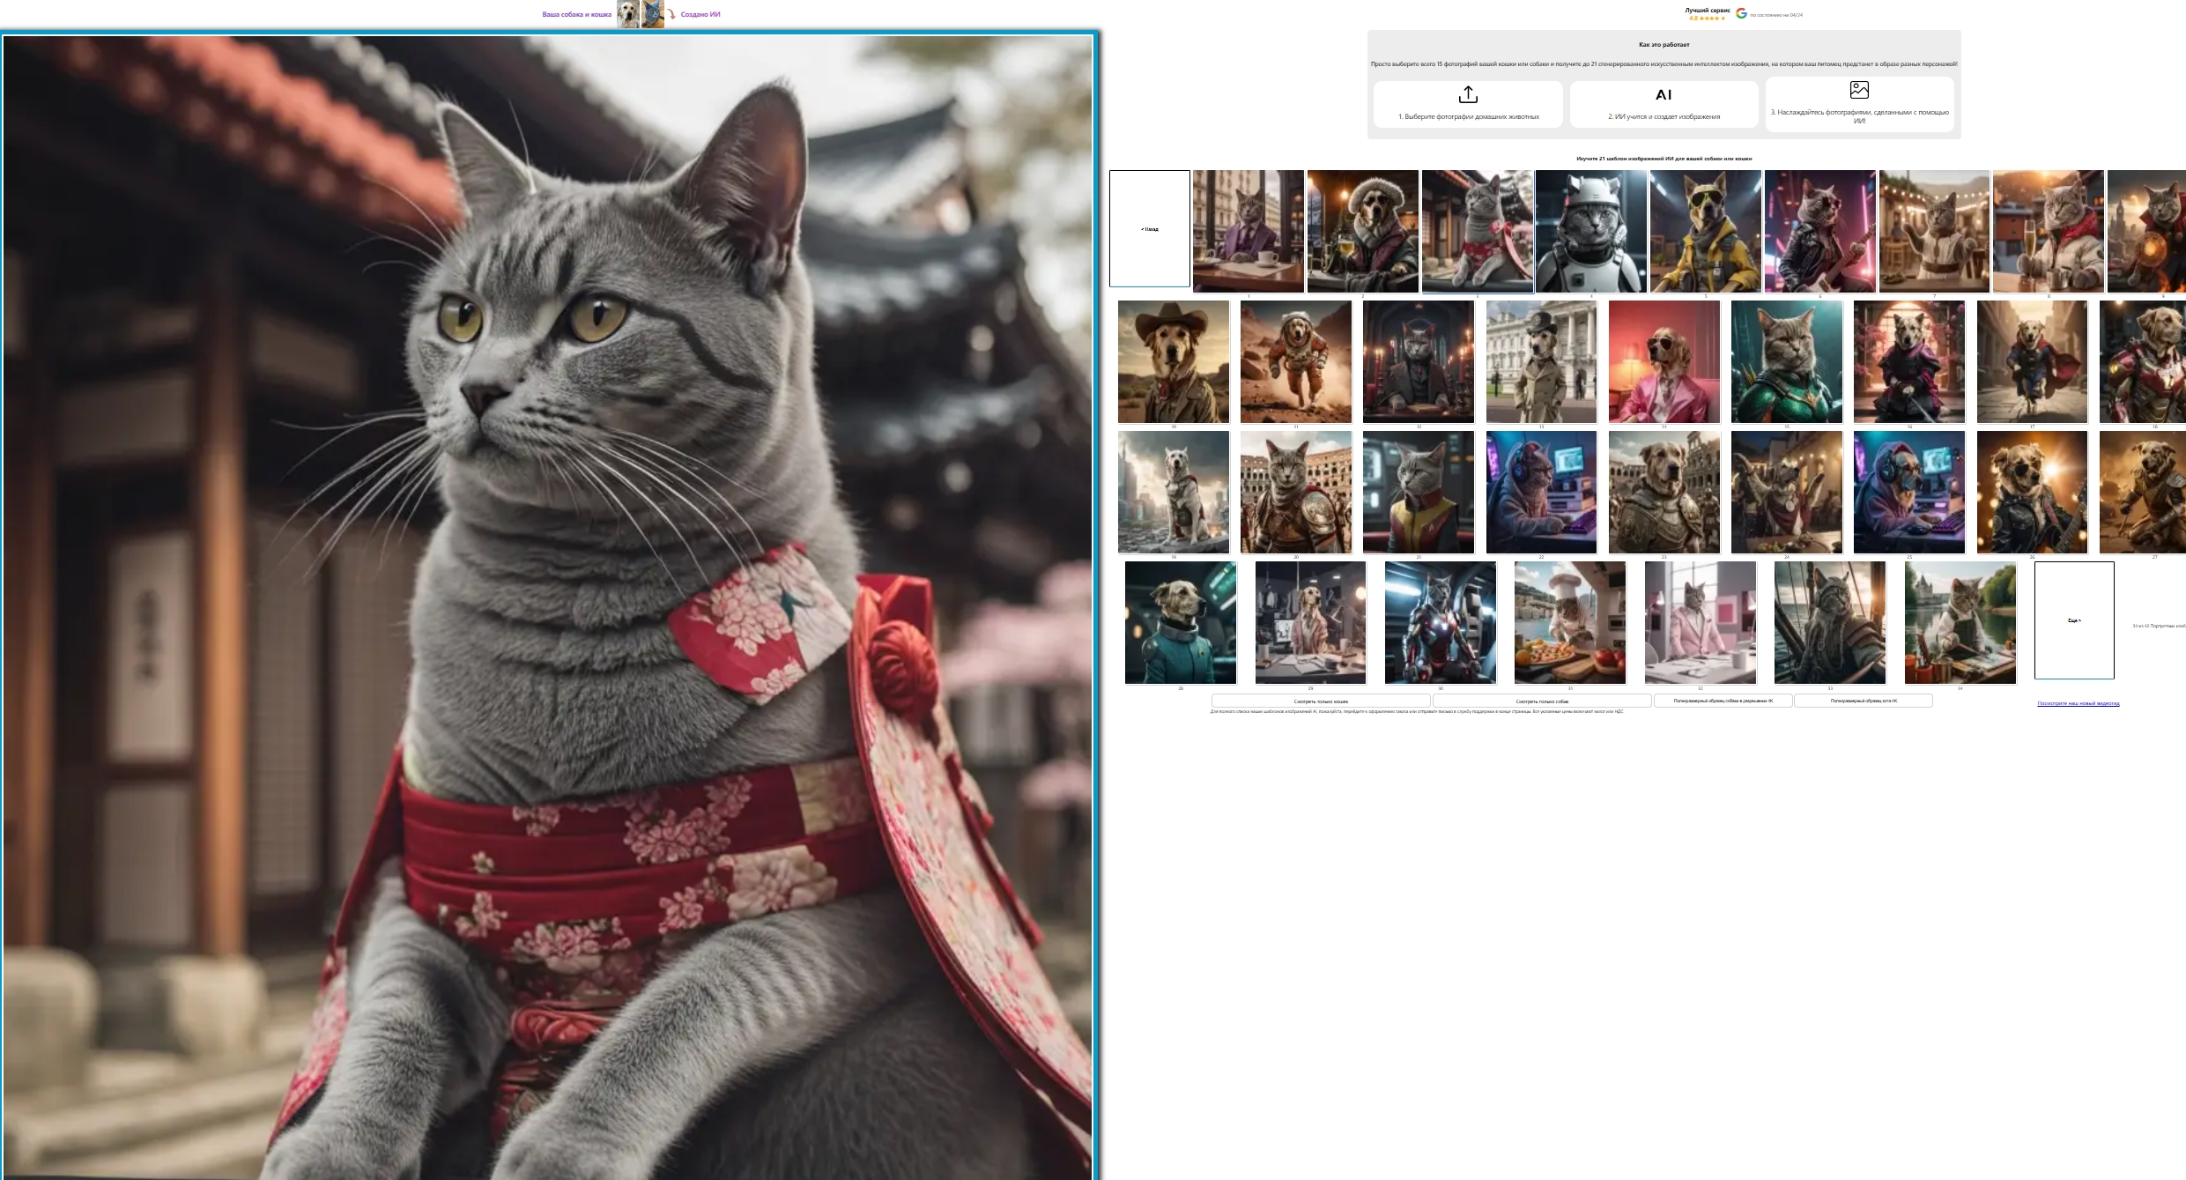Select white dog in ruined city thumbnail 19
The height and width of the screenshot is (1180, 2186).
coord(1174,493)
